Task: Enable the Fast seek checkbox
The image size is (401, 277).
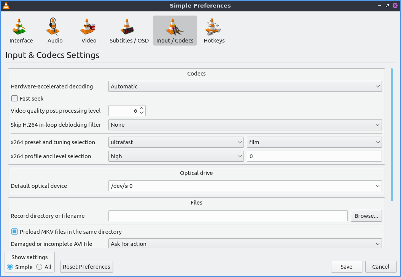Action: pyautogui.click(x=14, y=99)
